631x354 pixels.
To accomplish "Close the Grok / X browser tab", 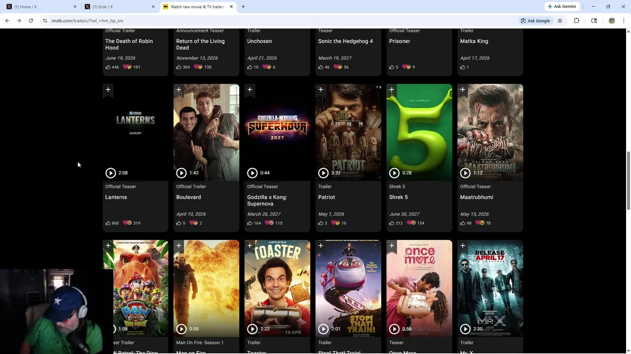I will click(153, 6).
